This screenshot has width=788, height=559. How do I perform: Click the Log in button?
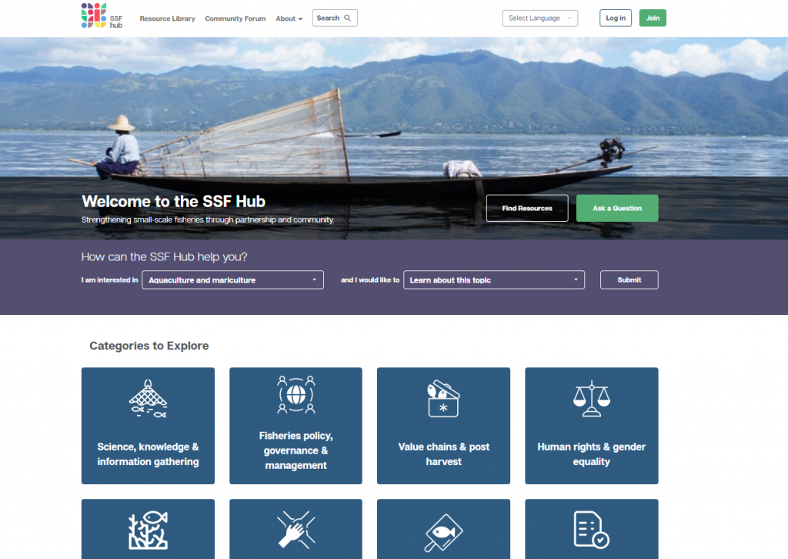(x=616, y=18)
